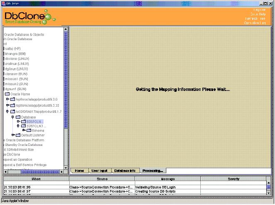
Task: Select 'Request a Self-Service Privilege' entry
Action: (25, 165)
